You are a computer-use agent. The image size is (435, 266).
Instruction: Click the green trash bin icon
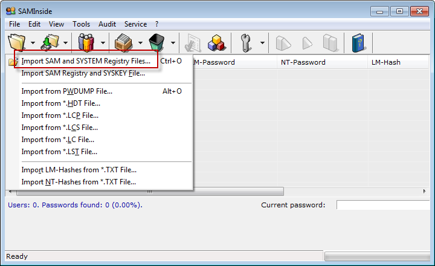tap(156, 42)
